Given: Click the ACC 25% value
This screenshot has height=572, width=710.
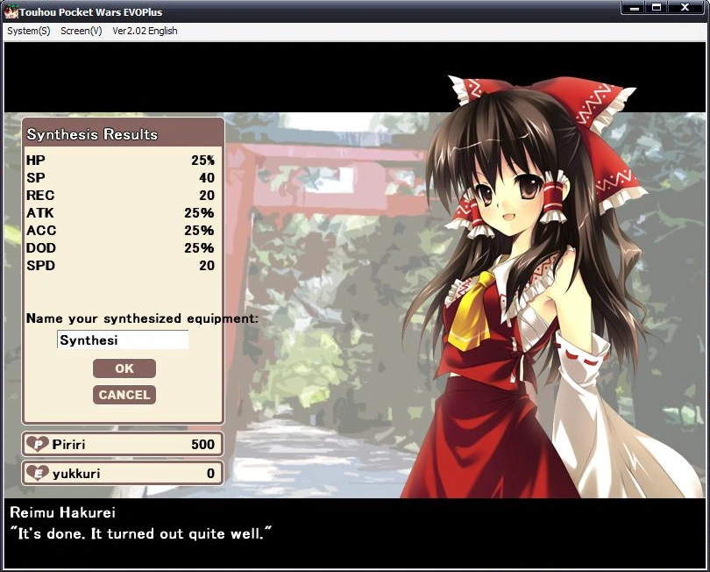Looking at the screenshot, I should pyautogui.click(x=199, y=231).
